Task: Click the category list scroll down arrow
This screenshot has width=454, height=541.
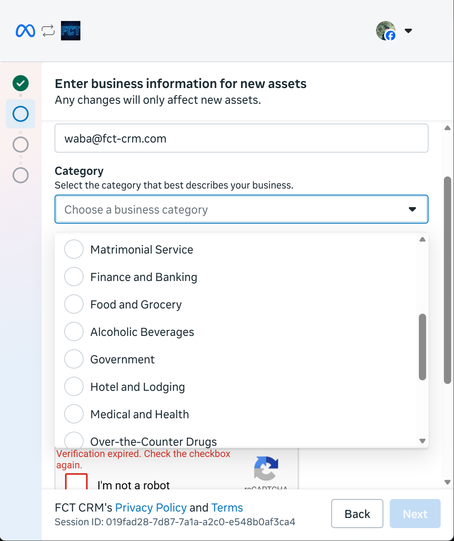Action: (x=422, y=441)
